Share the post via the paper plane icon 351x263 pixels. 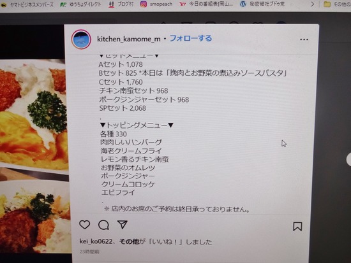tap(123, 224)
